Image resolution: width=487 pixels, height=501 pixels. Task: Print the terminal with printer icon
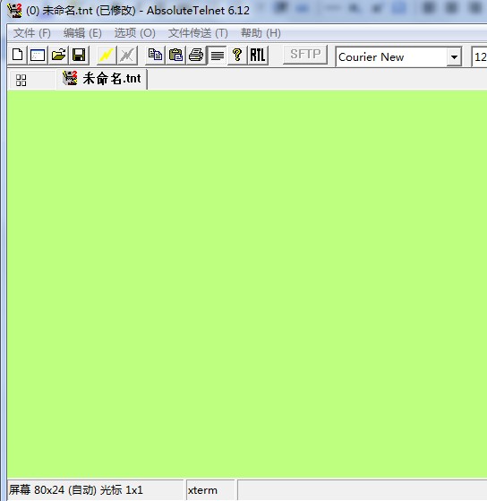point(196,56)
